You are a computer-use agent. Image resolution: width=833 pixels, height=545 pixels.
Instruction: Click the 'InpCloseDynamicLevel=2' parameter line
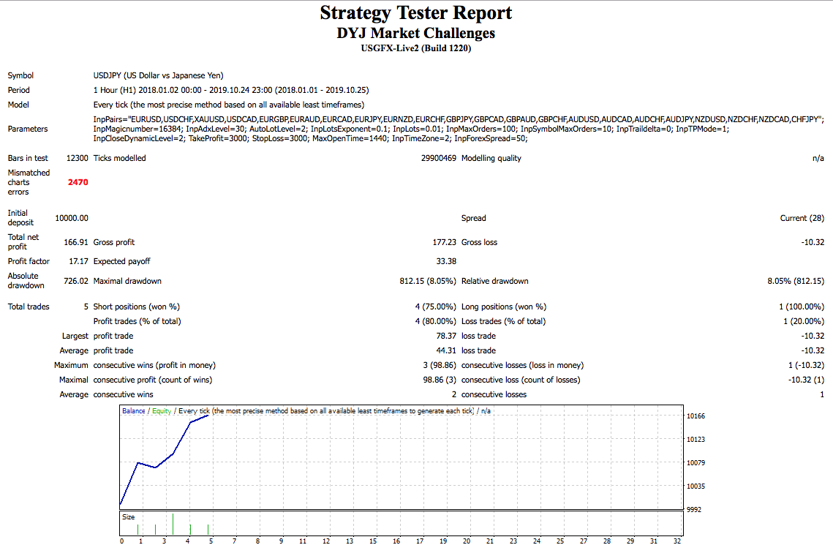pos(311,139)
